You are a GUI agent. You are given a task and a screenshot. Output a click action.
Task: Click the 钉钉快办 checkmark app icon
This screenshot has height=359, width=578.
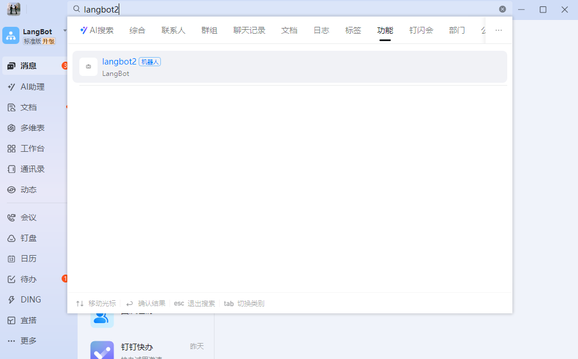pos(102,350)
